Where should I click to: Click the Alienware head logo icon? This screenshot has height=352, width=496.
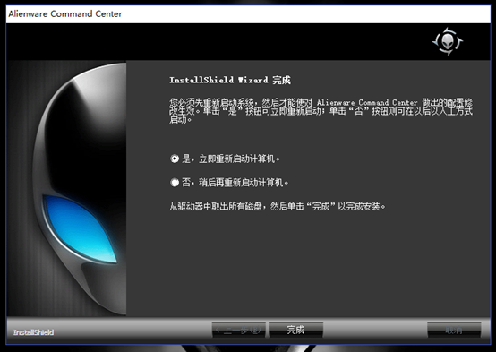click(448, 41)
